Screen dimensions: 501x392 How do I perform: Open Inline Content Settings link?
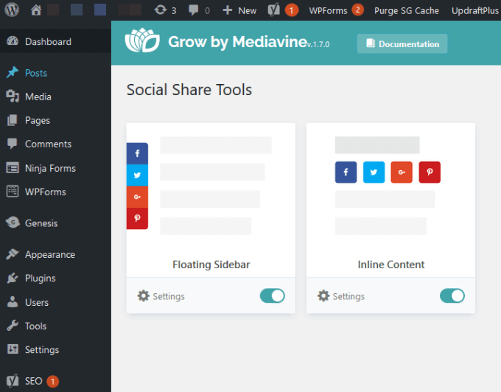point(341,296)
